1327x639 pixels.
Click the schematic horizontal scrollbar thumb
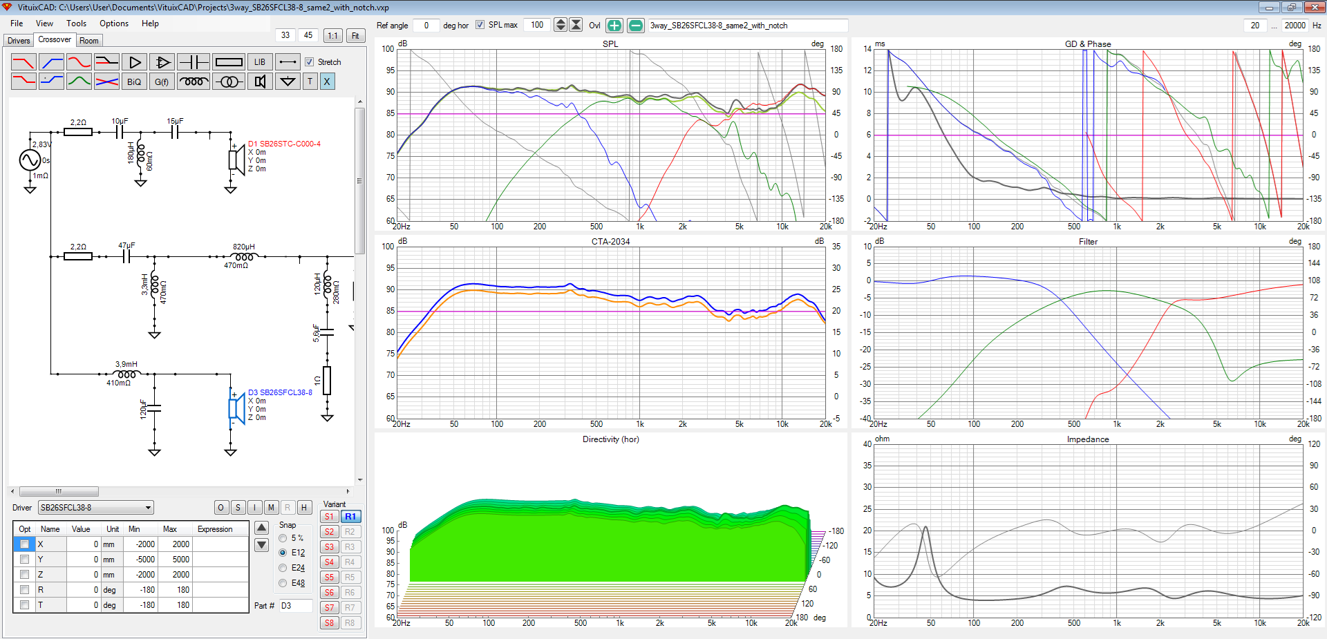point(59,492)
